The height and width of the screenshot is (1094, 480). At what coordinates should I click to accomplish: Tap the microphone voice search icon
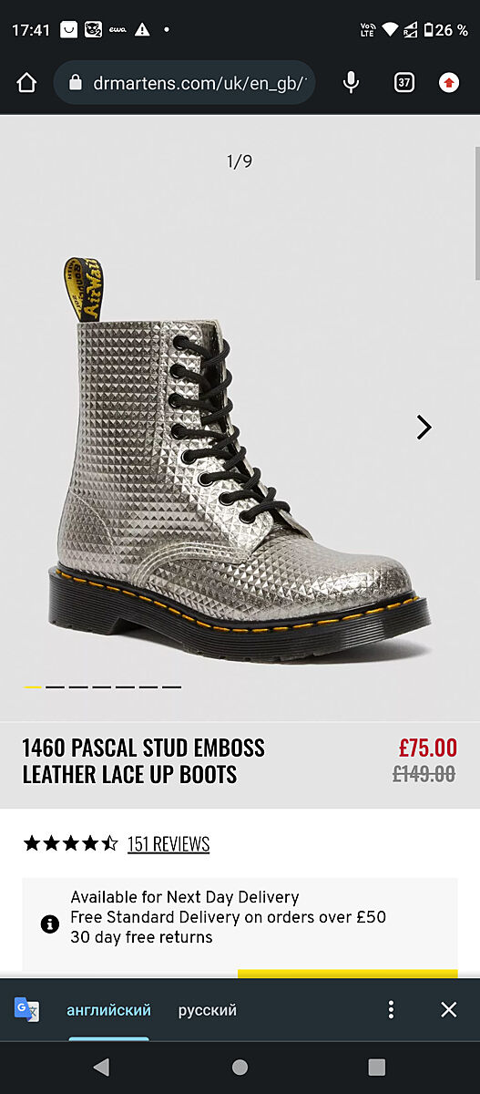[351, 83]
